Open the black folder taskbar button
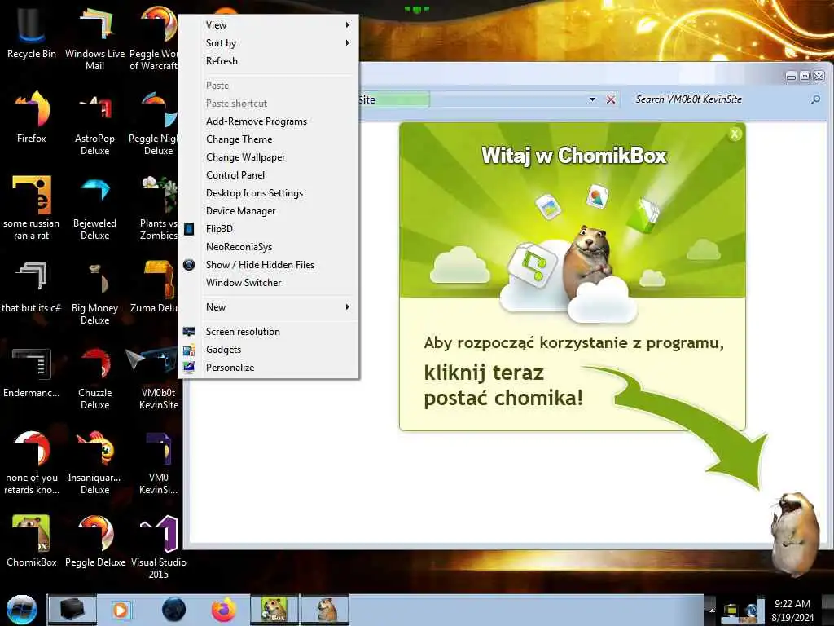The image size is (834, 626). pos(72,610)
